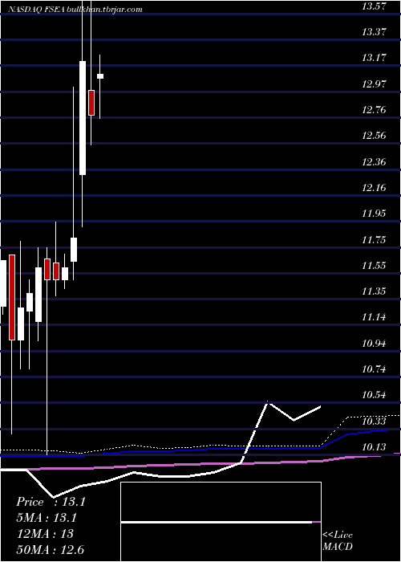This screenshot has height=562, width=401.
Task: Click the 13.37 price axis label
Action: tap(374, 32)
